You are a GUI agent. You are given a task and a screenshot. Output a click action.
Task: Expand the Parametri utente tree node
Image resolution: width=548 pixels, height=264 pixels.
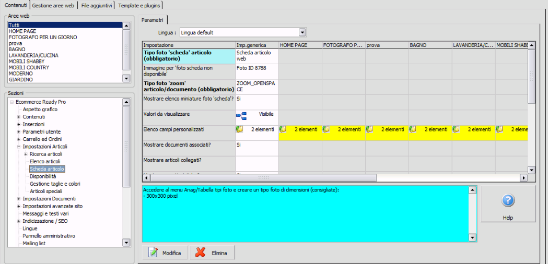(19, 131)
